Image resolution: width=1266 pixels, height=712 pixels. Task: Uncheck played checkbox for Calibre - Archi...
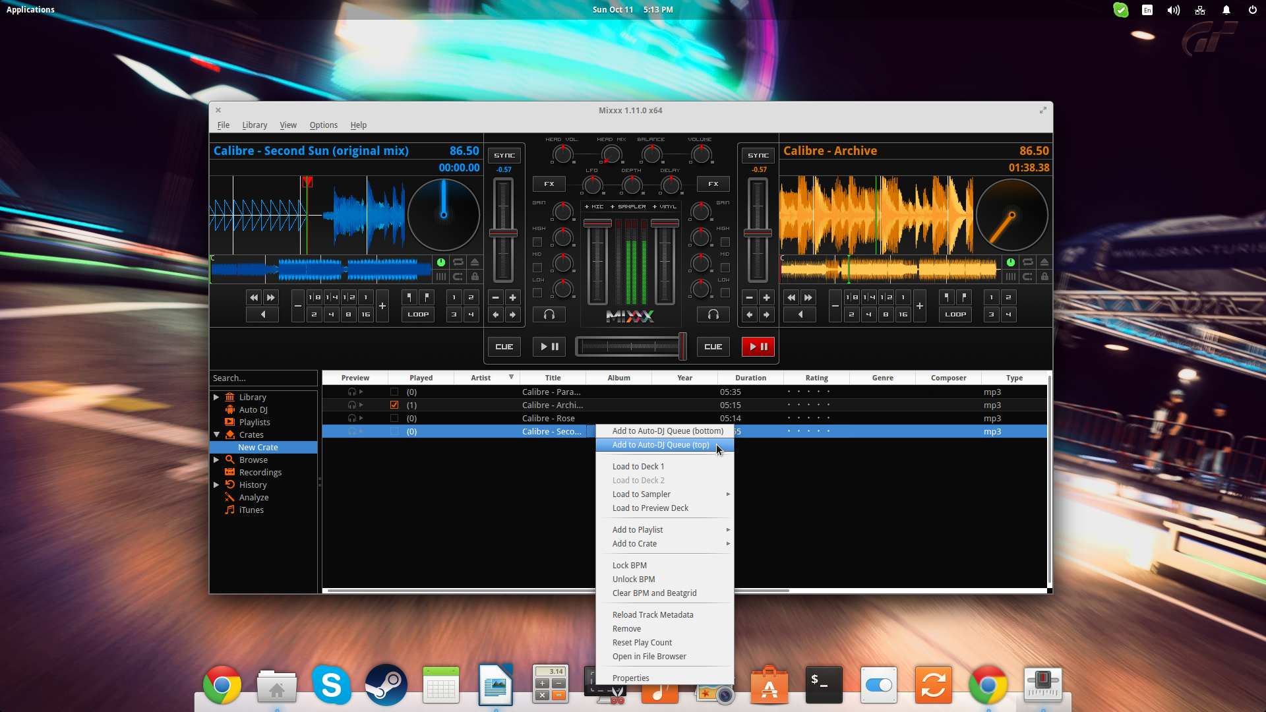point(394,405)
